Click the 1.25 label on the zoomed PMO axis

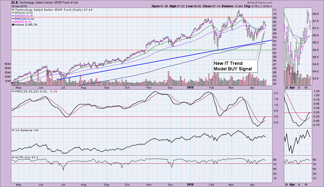pyautogui.click(x=317, y=91)
